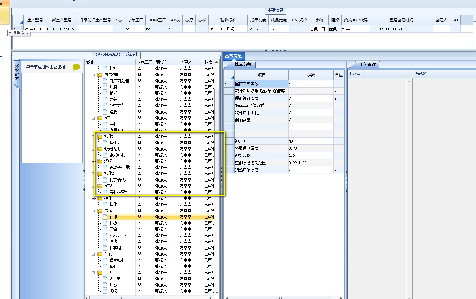Click the 层压不可更改 parameter row
The height and width of the screenshot is (299, 476).
click(284, 84)
